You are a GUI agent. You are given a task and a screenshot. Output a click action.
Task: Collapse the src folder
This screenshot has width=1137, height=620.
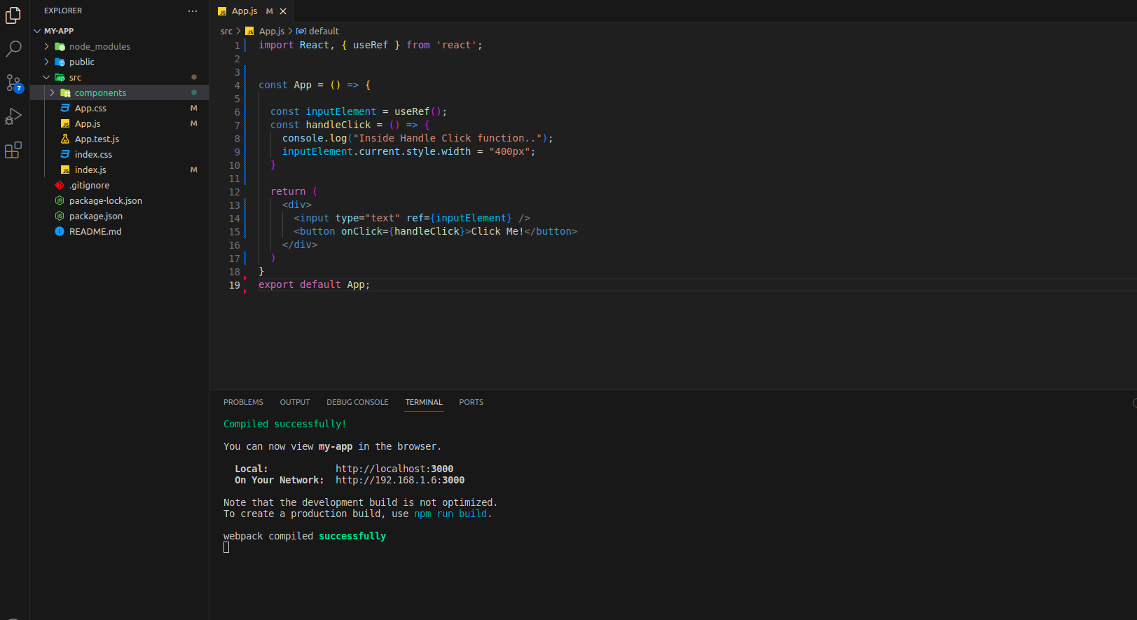tap(75, 78)
